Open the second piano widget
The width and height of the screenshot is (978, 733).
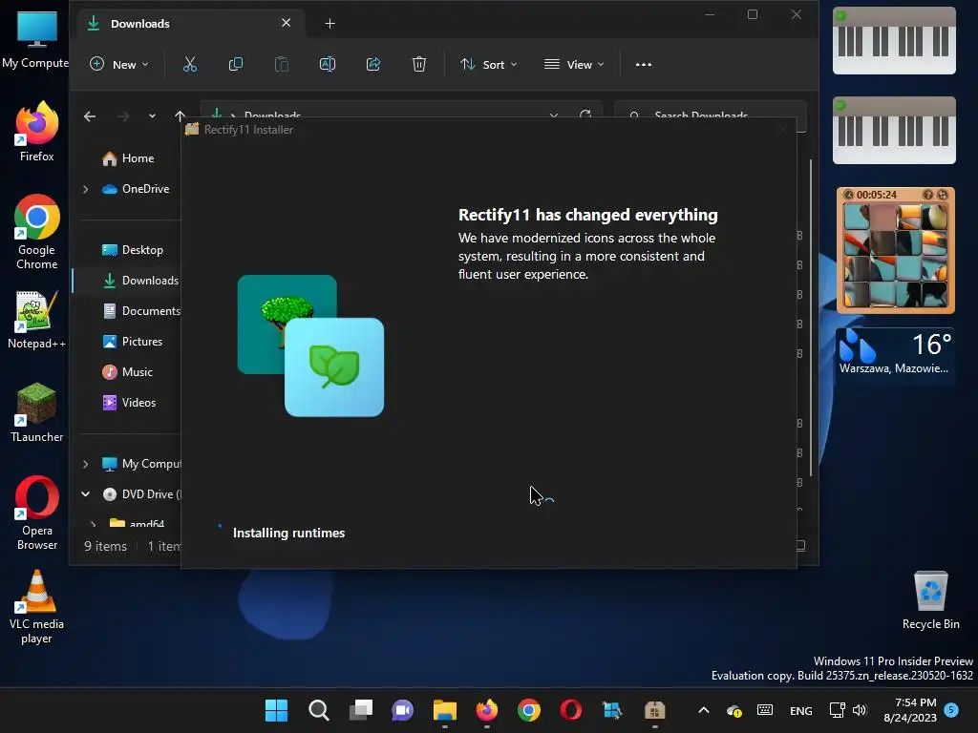[x=894, y=130]
